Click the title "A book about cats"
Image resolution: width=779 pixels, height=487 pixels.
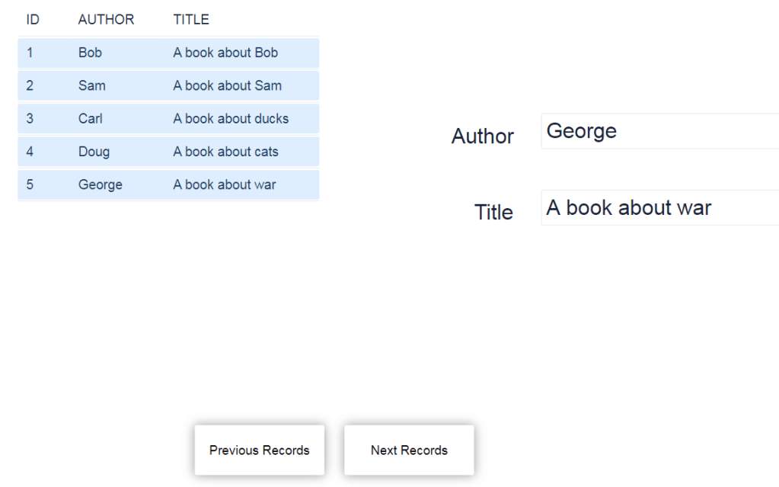[x=225, y=152]
